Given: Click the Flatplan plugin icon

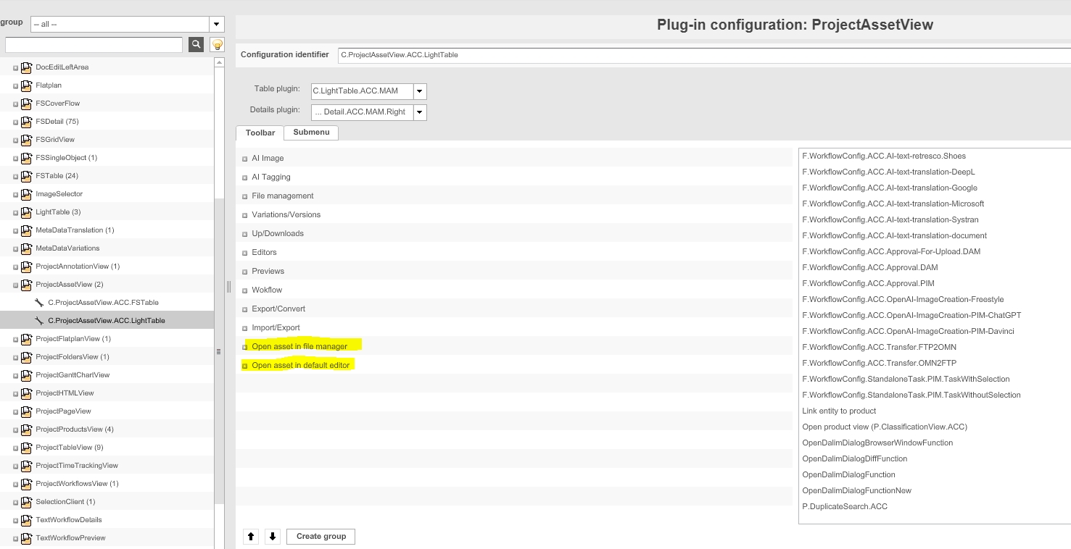Looking at the screenshot, I should click(x=26, y=85).
